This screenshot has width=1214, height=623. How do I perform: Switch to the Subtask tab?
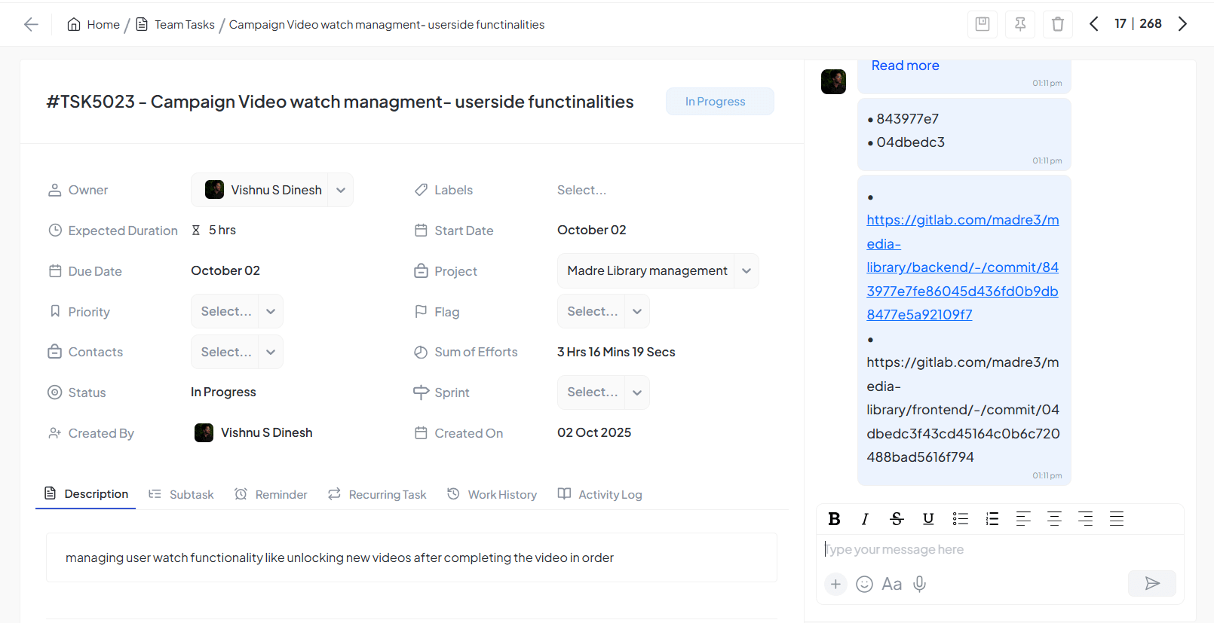tap(181, 494)
